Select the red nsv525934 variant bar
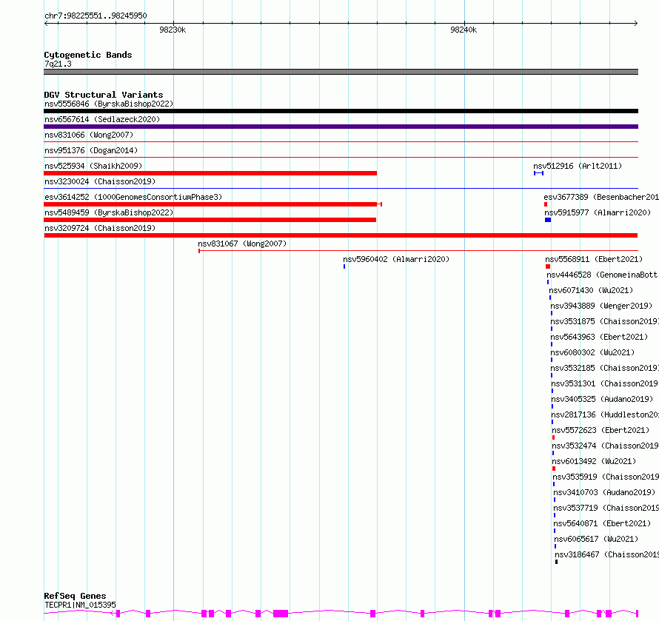Screen dimensions: 659x621 pos(210,173)
